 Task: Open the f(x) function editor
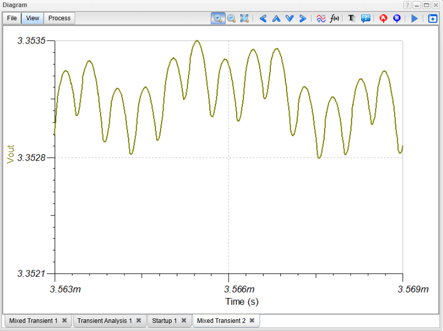click(334, 18)
